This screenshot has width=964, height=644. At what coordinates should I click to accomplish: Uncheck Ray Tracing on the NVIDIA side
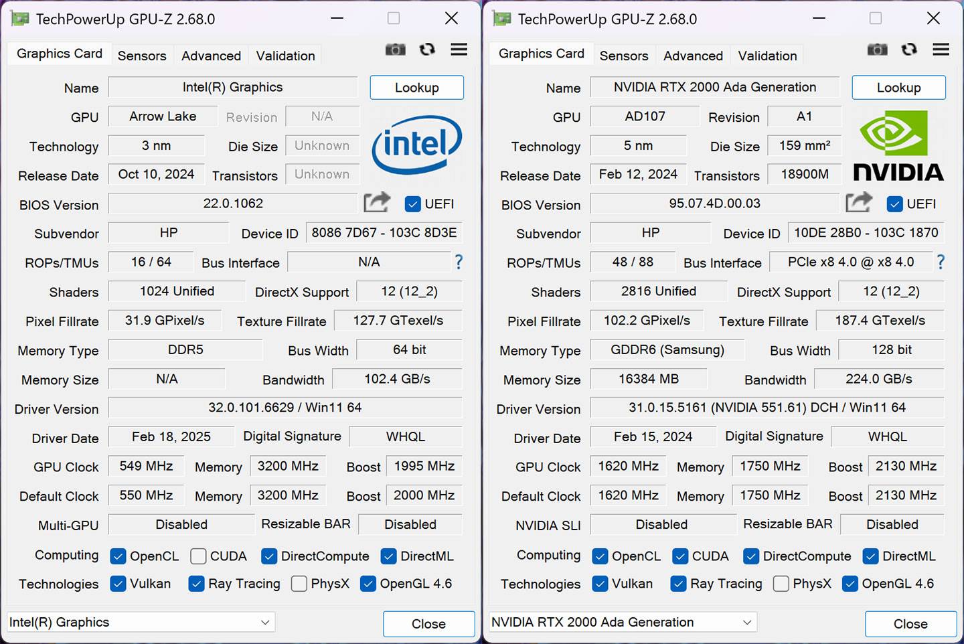click(680, 584)
